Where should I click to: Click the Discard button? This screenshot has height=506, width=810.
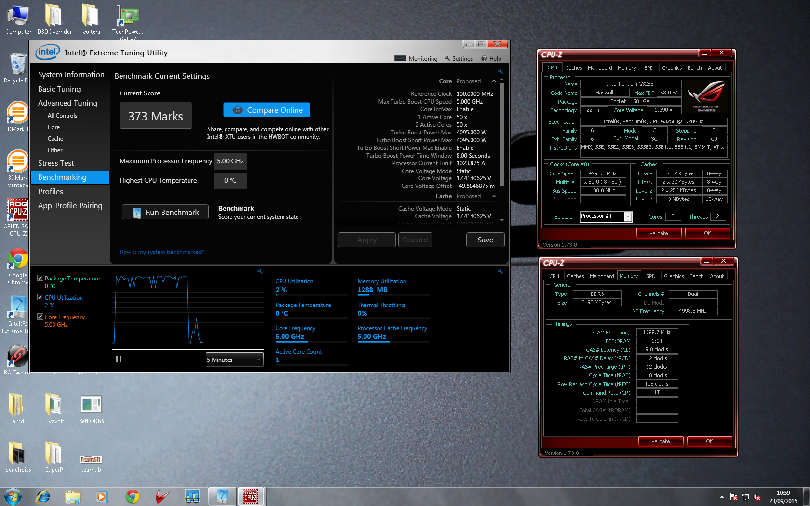point(415,240)
